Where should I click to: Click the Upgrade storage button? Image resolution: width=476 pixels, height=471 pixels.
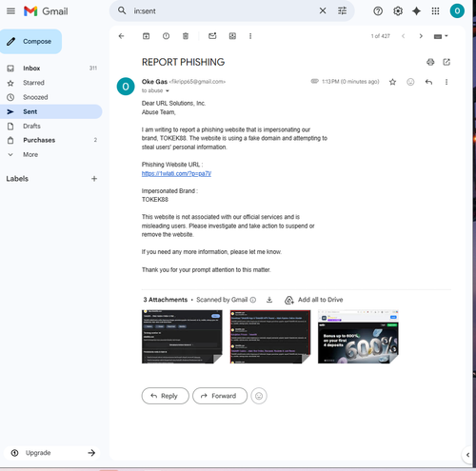click(51, 453)
